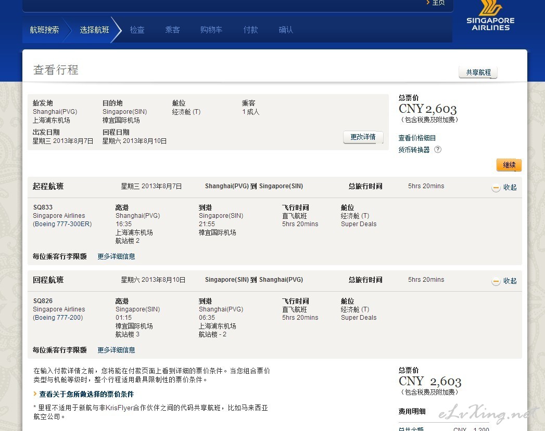Click the Boeing 777-200 aircraft text
This screenshot has width=545, height=431.
58,318
